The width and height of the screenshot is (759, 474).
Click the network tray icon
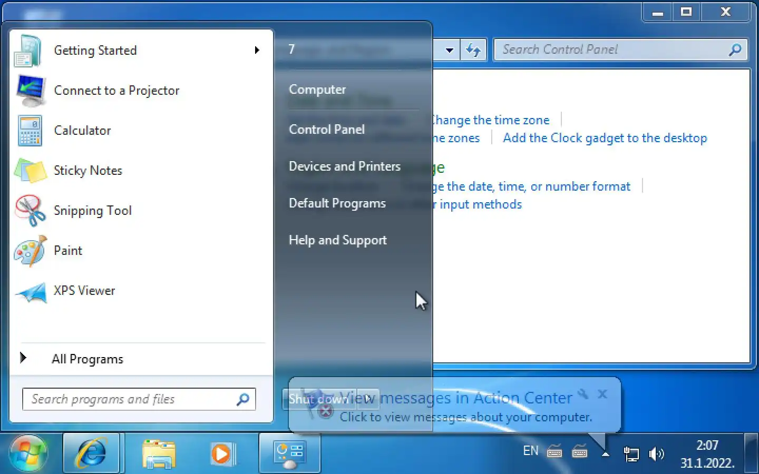click(631, 454)
